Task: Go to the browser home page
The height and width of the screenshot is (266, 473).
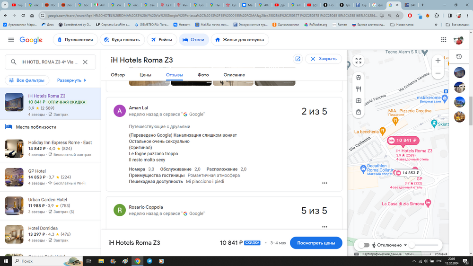Action: (x=32, y=16)
